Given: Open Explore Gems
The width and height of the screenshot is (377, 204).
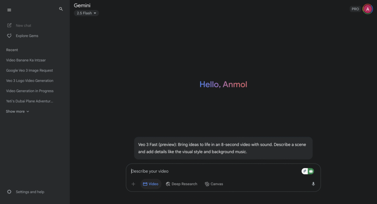Looking at the screenshot, I should (x=22, y=36).
